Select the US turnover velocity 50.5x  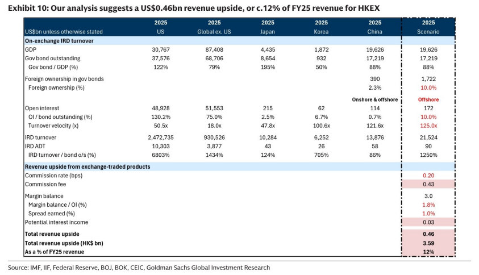[161, 126]
